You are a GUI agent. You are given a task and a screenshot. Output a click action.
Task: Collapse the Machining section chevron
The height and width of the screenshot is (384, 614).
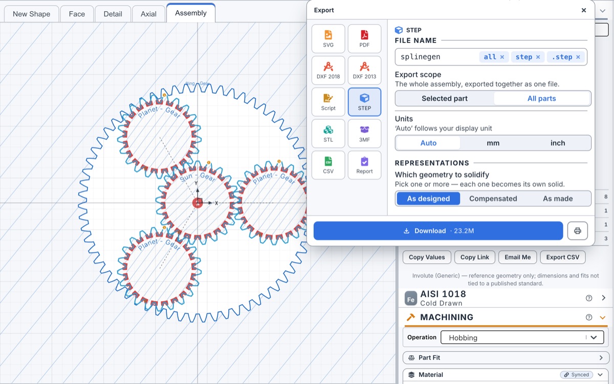pyautogui.click(x=603, y=317)
